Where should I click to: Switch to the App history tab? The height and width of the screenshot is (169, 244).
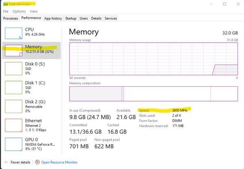pyautogui.click(x=53, y=18)
